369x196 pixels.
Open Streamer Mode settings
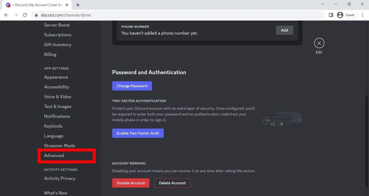pyautogui.click(x=60, y=146)
